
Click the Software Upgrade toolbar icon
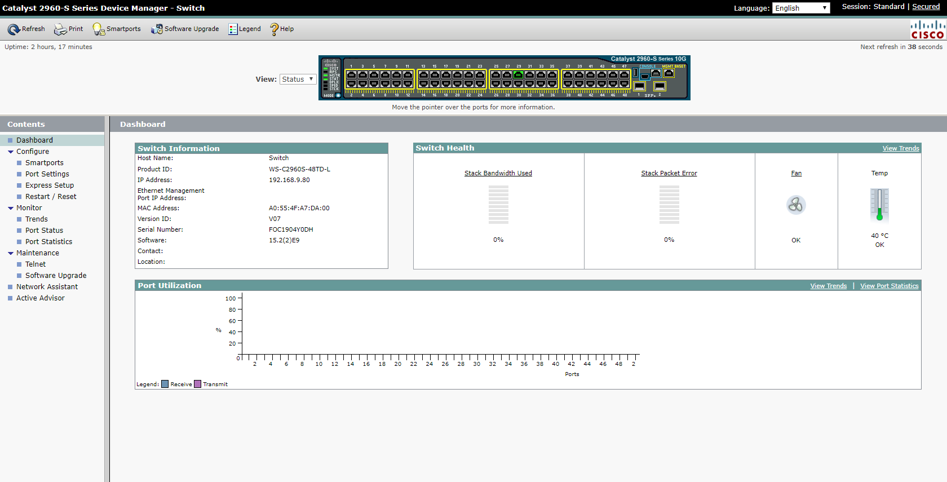[x=157, y=29]
